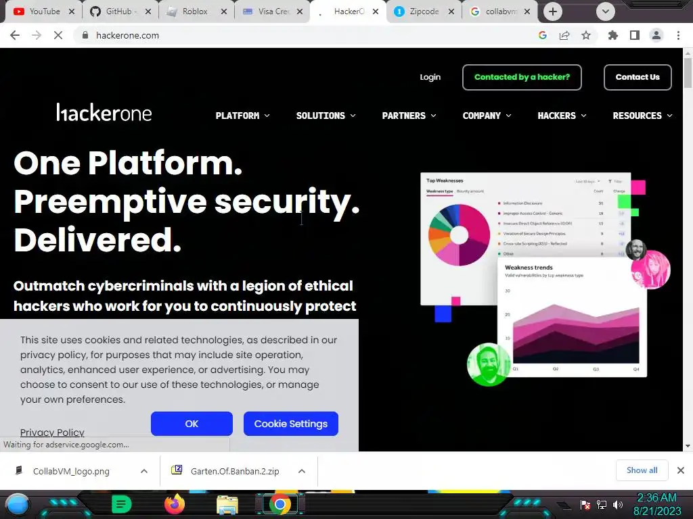Open Cookie Settings
The height and width of the screenshot is (519, 693).
(x=291, y=424)
